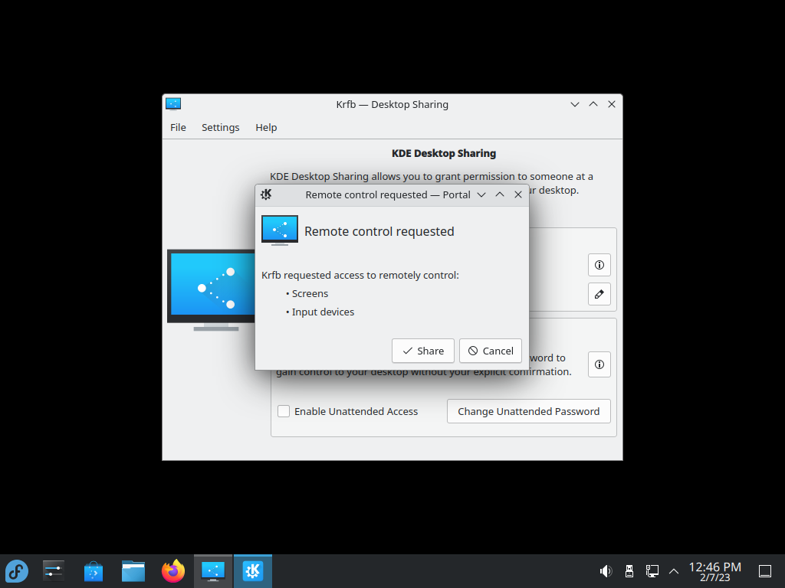Click Show Desktop icon at taskbar end
This screenshot has height=588, width=785.
[x=765, y=571]
